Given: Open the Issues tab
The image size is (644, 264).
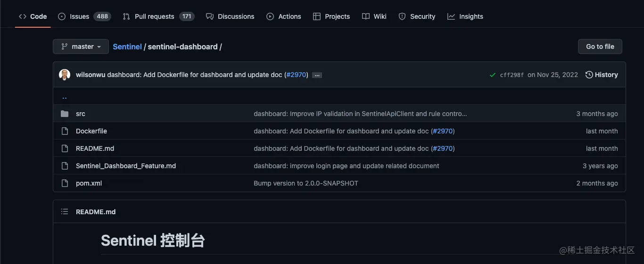Looking at the screenshot, I should (x=84, y=16).
